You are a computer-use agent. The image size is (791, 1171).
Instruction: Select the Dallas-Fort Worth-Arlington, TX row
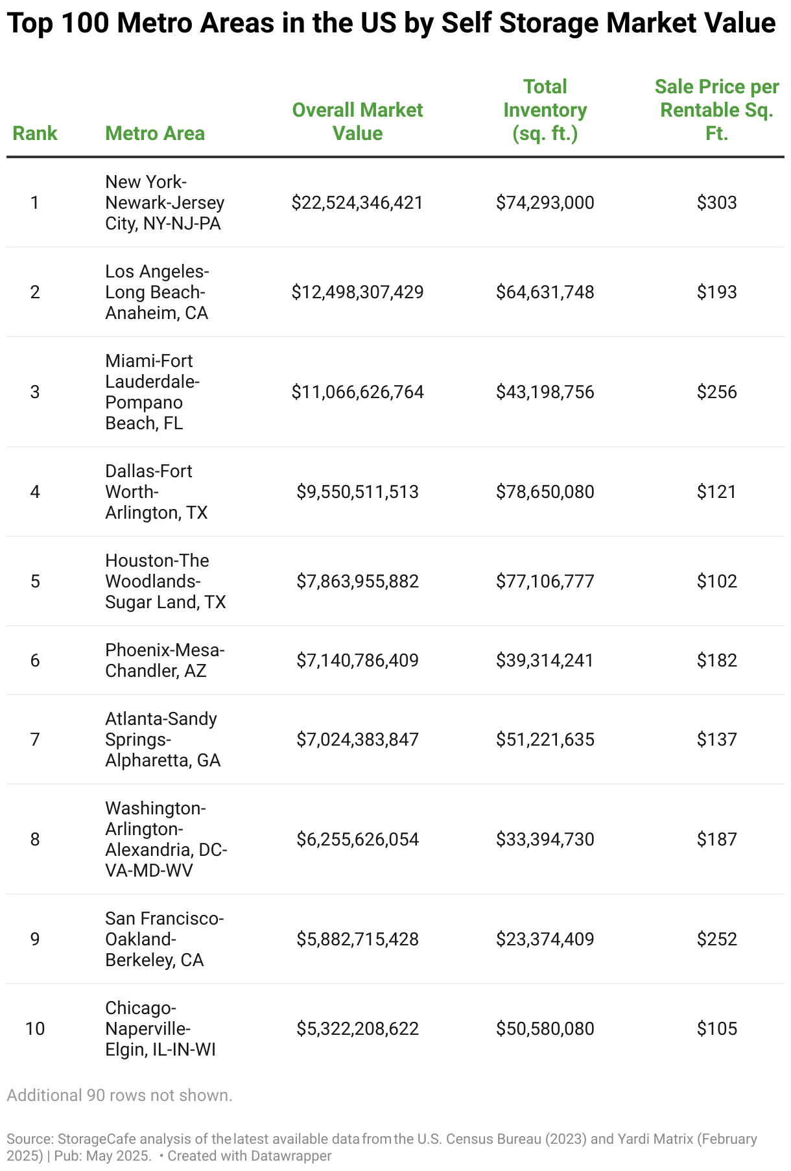pos(395,491)
